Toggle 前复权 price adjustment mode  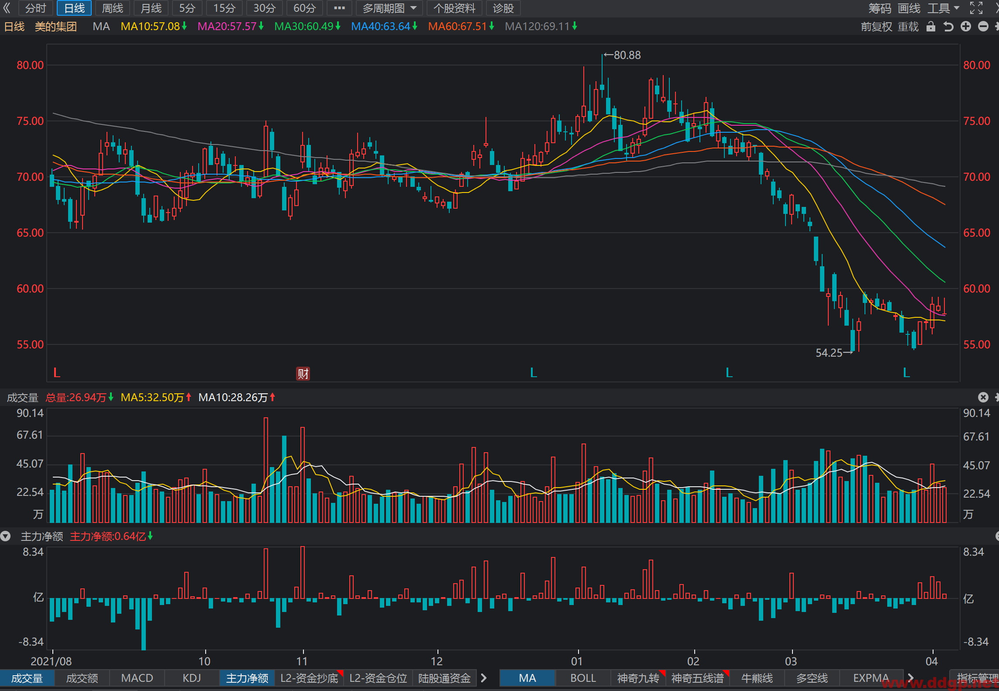tap(876, 27)
